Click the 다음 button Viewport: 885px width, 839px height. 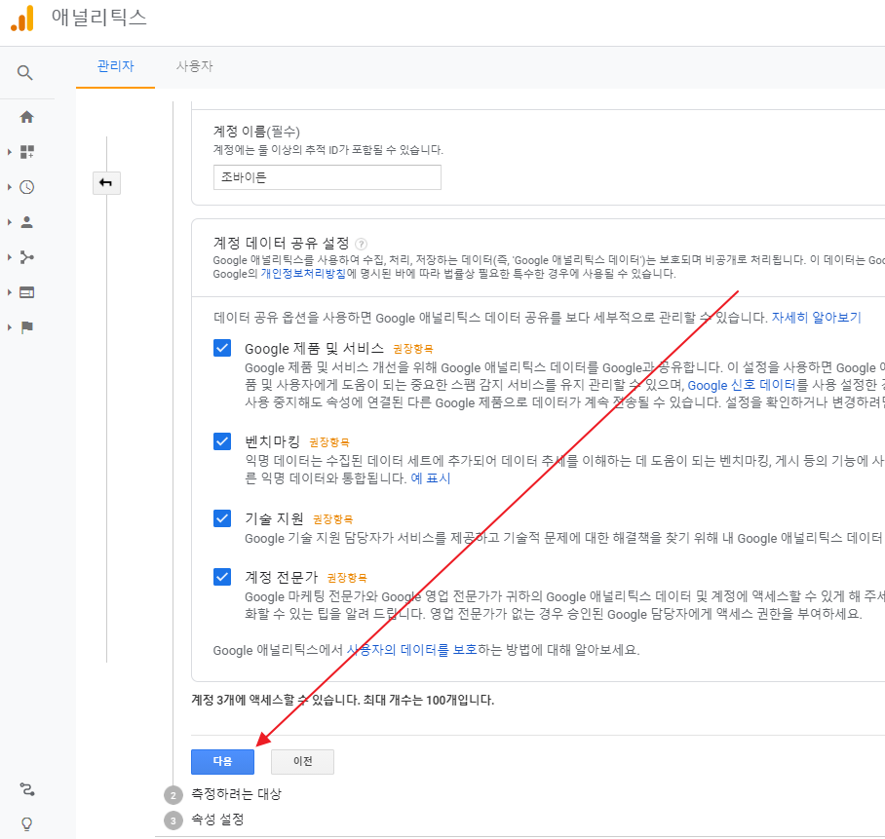pos(222,762)
